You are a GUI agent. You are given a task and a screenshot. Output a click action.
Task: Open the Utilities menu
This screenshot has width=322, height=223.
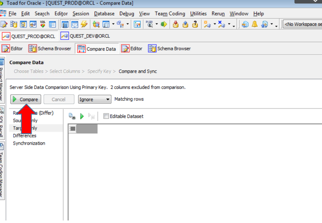click(x=198, y=14)
